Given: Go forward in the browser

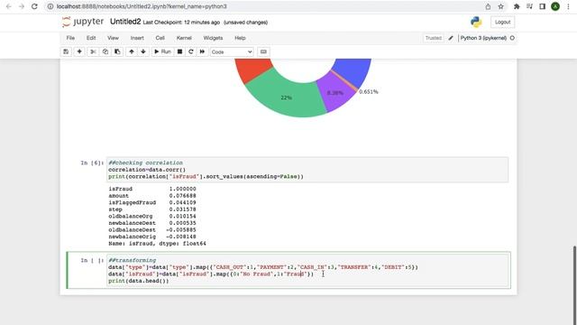Looking at the screenshot, I should [22, 6].
